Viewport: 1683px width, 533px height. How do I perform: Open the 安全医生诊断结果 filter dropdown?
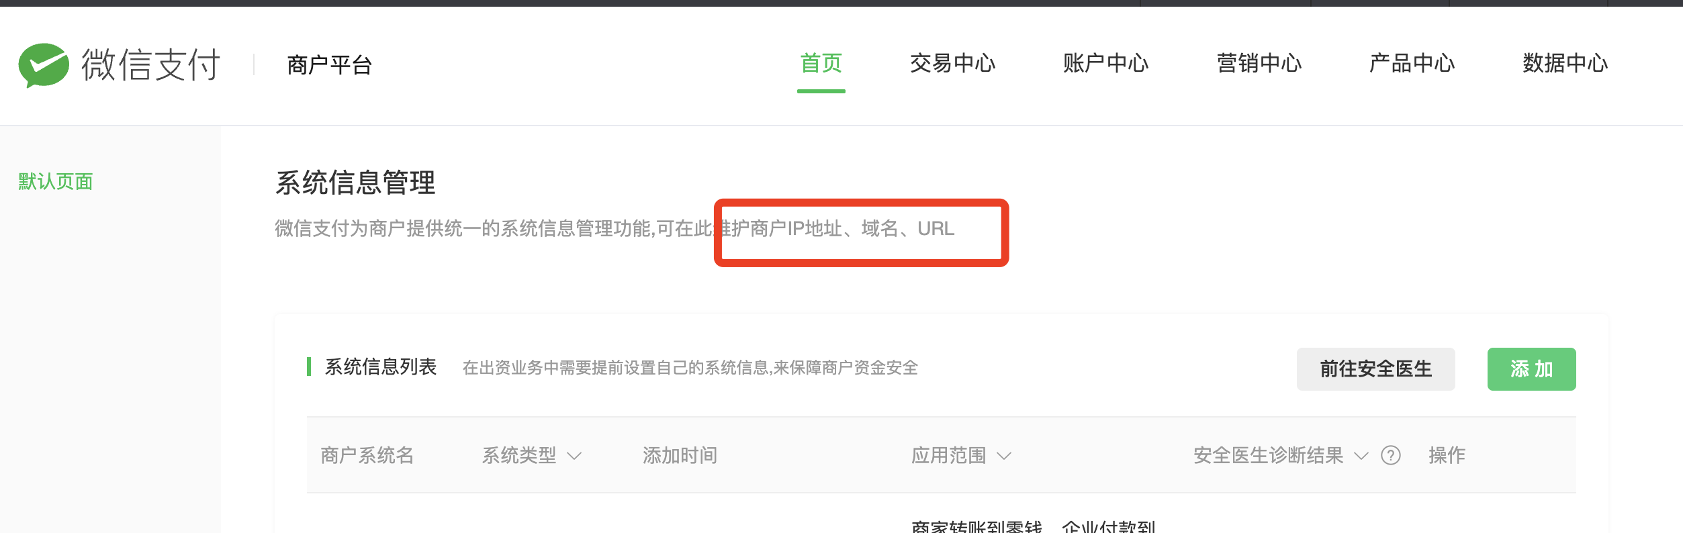[1361, 456]
